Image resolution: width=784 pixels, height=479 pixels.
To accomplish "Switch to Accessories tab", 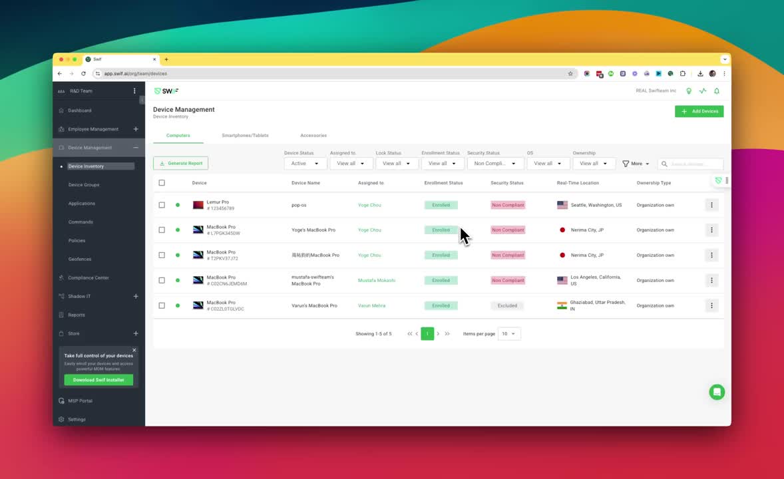I will coord(313,136).
